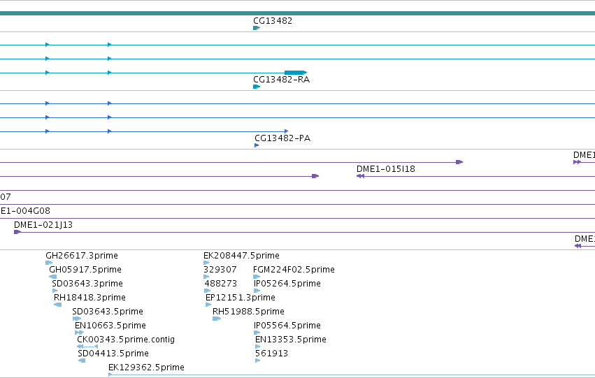The image size is (595, 378).
Task: Select the 561913 arrow glyph
Action: point(258,361)
